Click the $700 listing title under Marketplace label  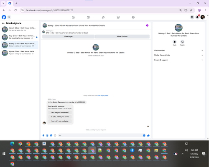point(67,33)
